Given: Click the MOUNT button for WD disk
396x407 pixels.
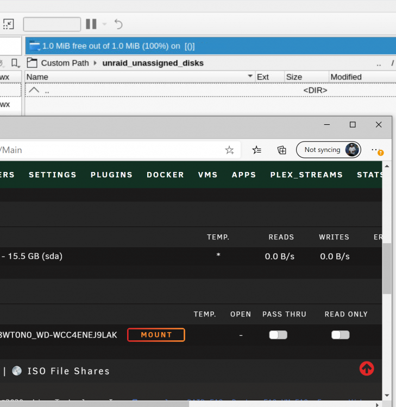Looking at the screenshot, I should click(156, 335).
